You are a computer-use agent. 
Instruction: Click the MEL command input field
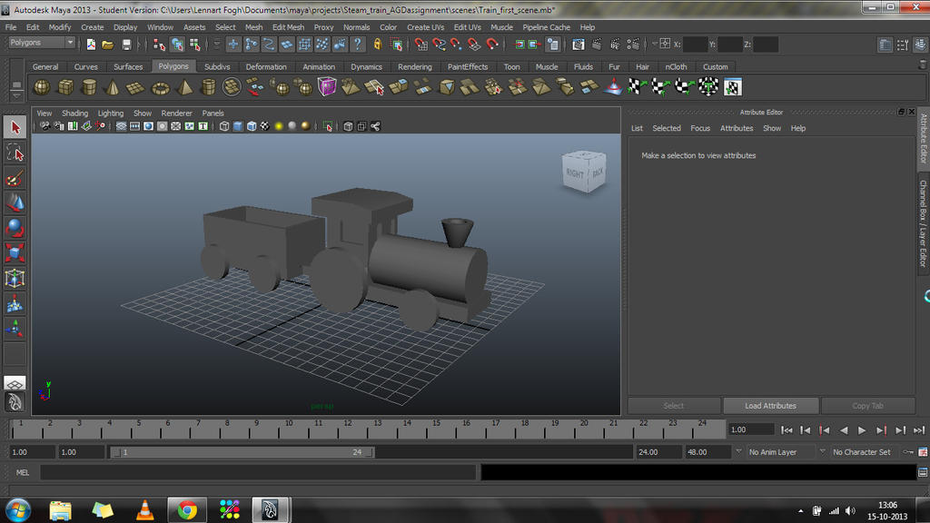pyautogui.click(x=258, y=472)
